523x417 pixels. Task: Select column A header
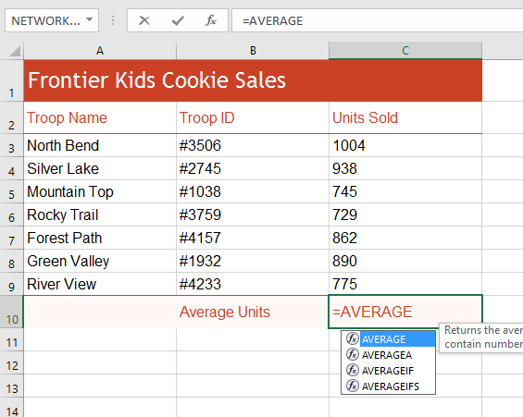tap(100, 51)
